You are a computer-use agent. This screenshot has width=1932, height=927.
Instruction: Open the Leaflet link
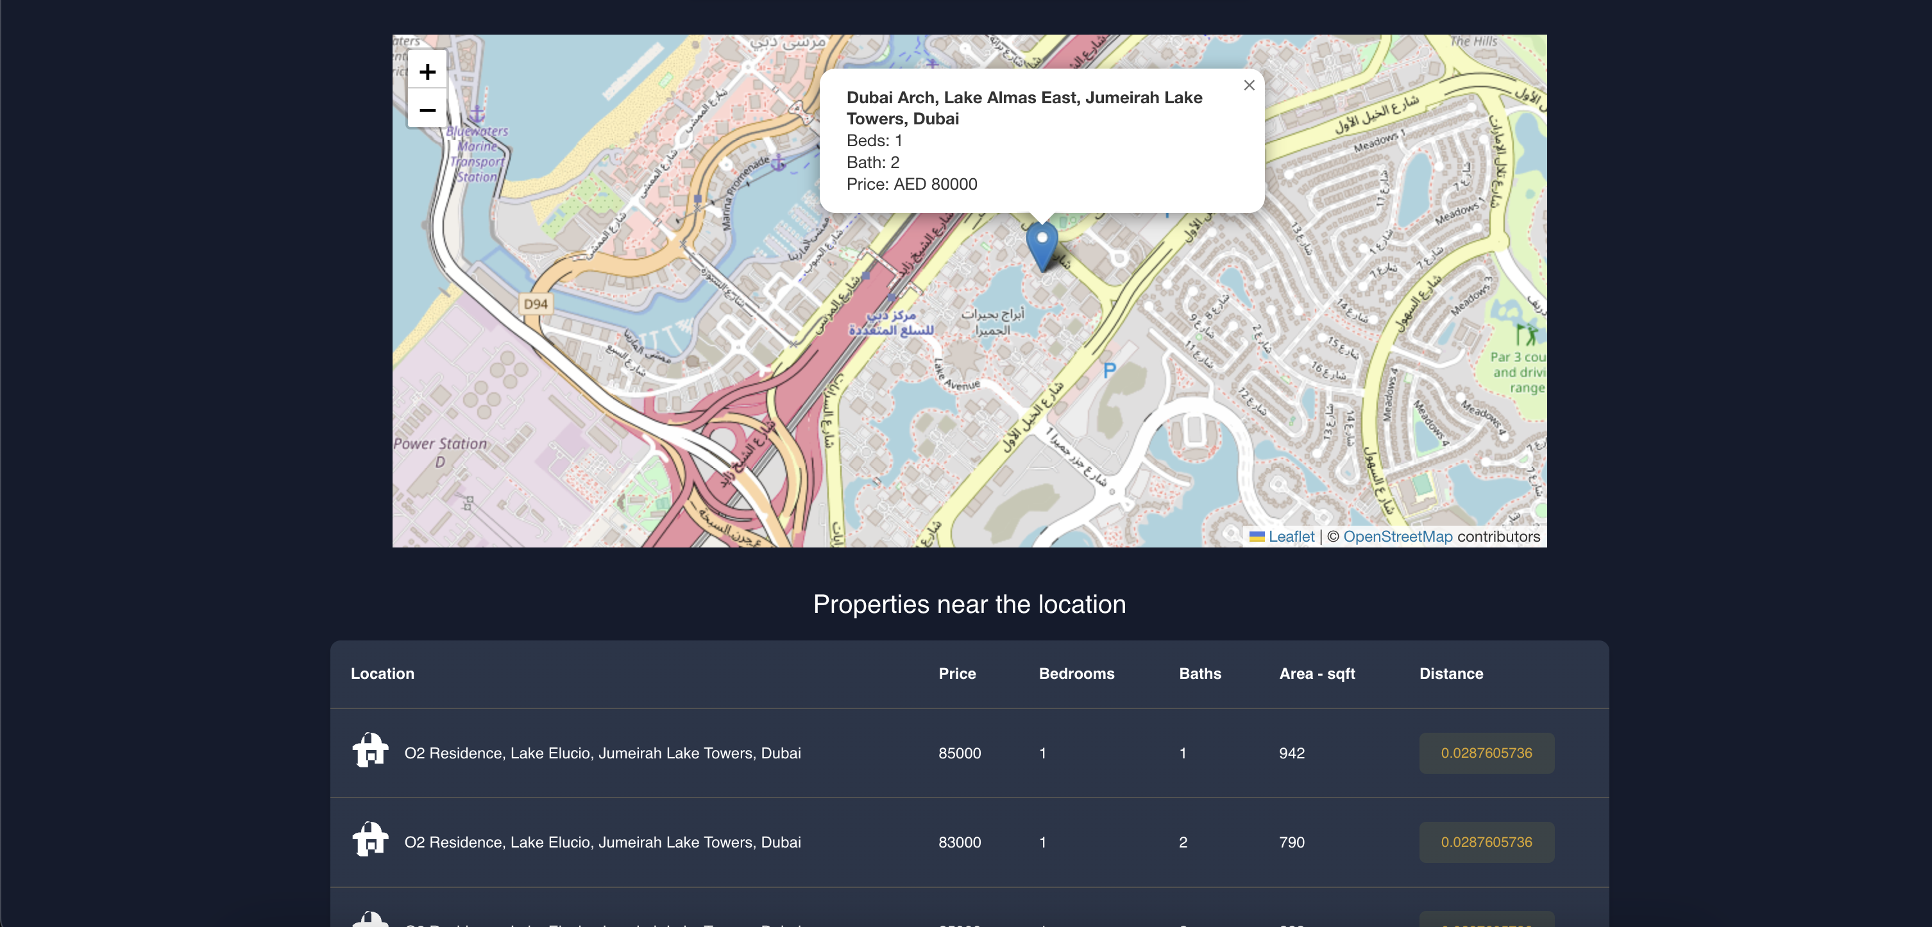click(x=1291, y=537)
